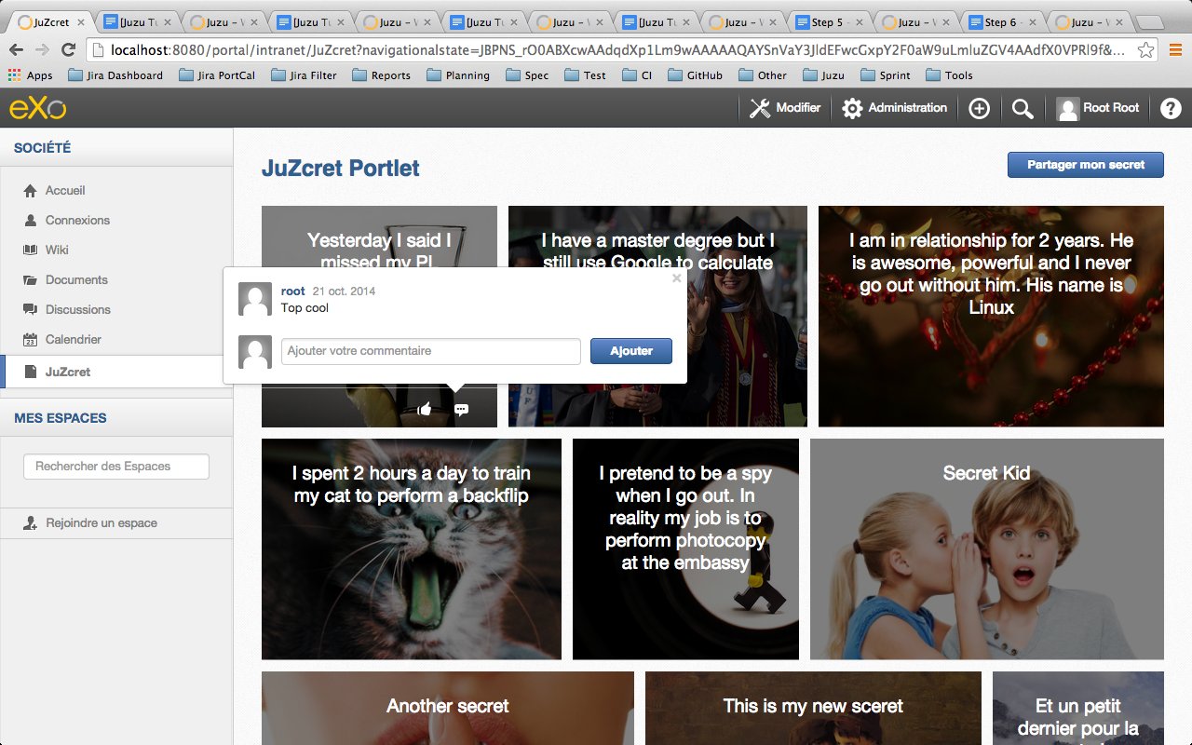Open the Spec bookmark folder
Screen dimensions: 1192x745
tap(527, 75)
